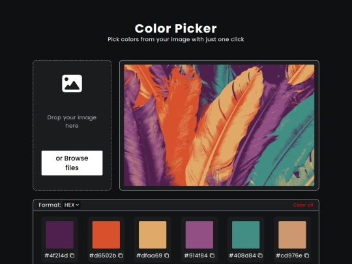Screen dimensions: 352x264
Task: Copy hex code #914f84
Action: point(212,256)
